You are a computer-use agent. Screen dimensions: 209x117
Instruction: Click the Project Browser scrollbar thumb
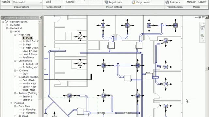40,61
